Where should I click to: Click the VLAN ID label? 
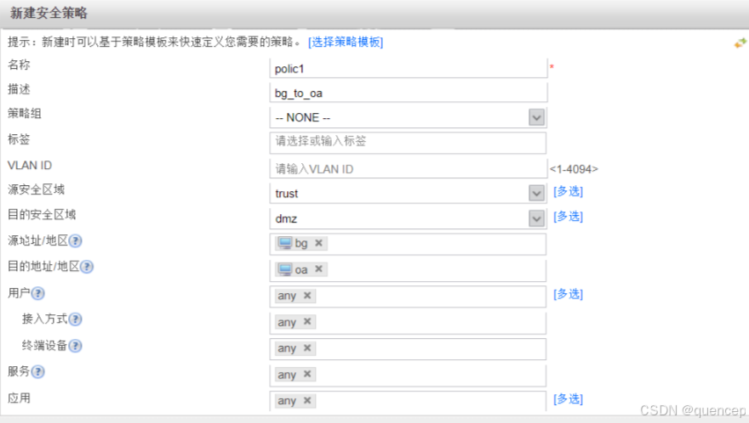(x=30, y=166)
